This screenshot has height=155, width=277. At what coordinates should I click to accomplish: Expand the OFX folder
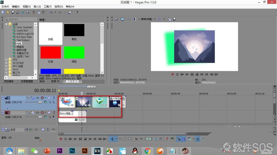(x=6, y=60)
